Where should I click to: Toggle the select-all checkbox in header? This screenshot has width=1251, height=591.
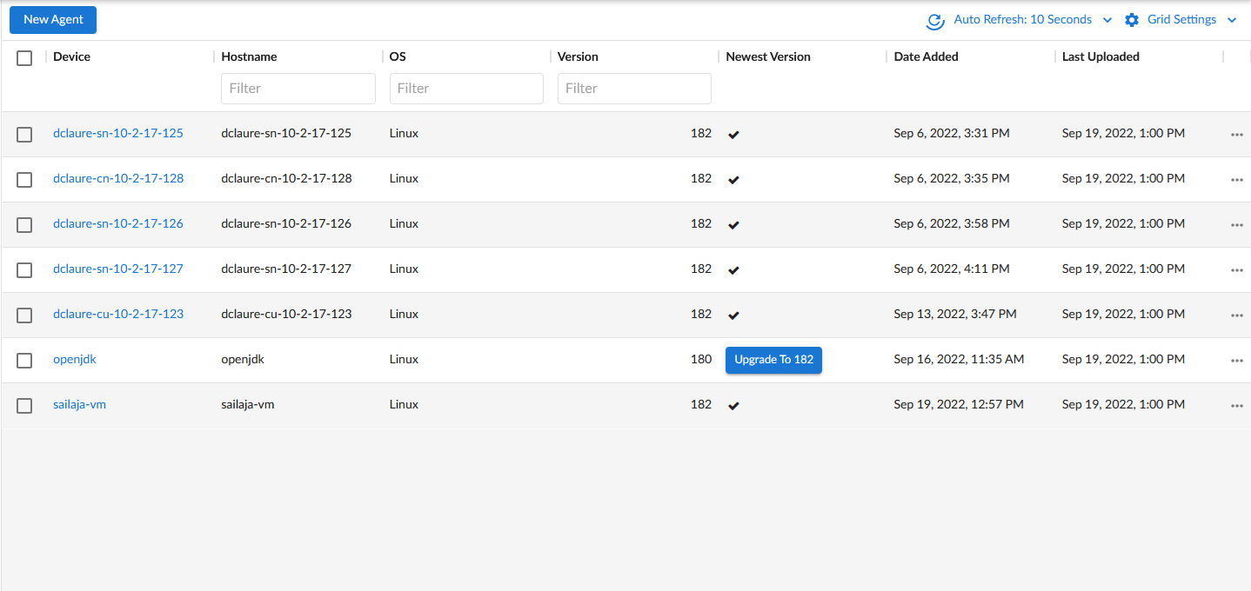(24, 58)
